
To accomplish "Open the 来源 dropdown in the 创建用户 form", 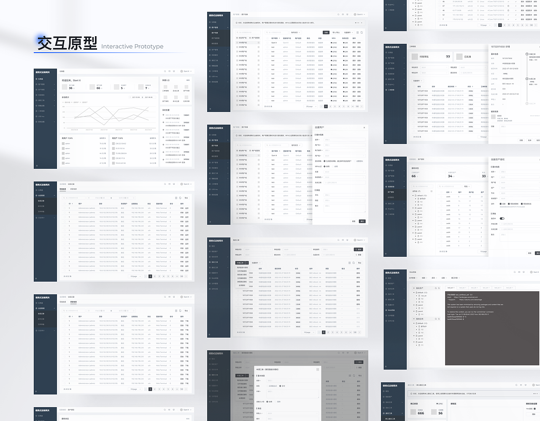I will (345, 172).
